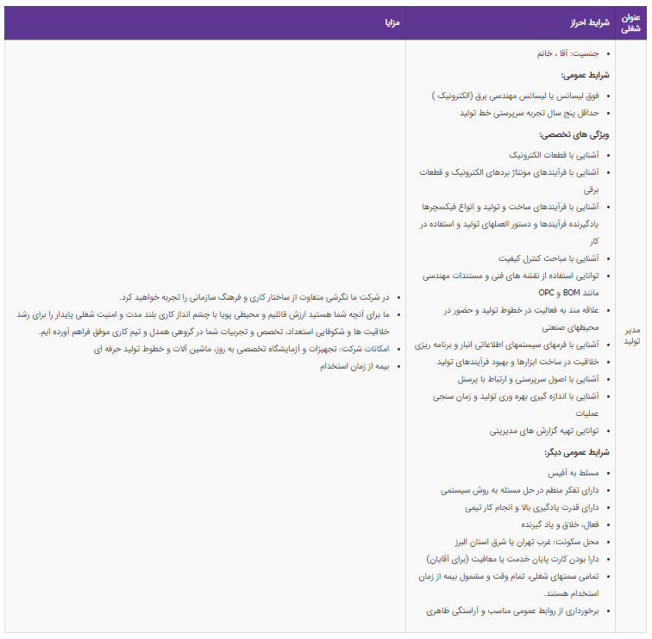Click the line about 'تفکر منظم در حل مسئله'
The height and width of the screenshot is (639, 652).
(x=520, y=491)
